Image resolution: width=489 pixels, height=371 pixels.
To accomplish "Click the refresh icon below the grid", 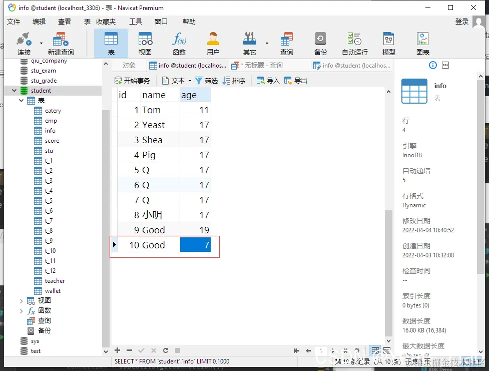I will (x=166, y=350).
